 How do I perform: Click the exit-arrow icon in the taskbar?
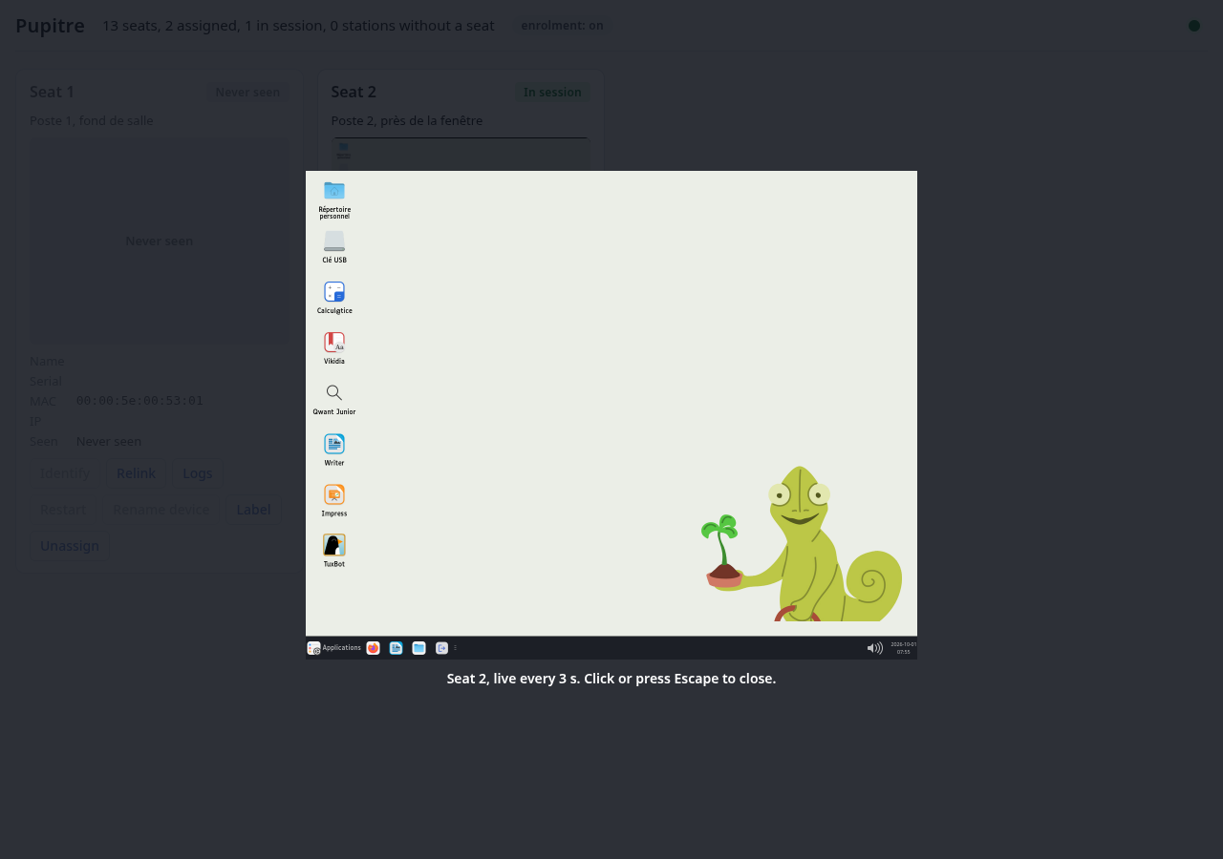click(x=442, y=648)
